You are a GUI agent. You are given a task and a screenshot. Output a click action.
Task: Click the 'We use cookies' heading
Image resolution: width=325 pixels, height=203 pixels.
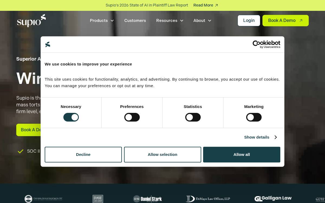[88, 64]
